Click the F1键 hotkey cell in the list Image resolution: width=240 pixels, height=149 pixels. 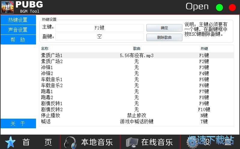pos(204,55)
